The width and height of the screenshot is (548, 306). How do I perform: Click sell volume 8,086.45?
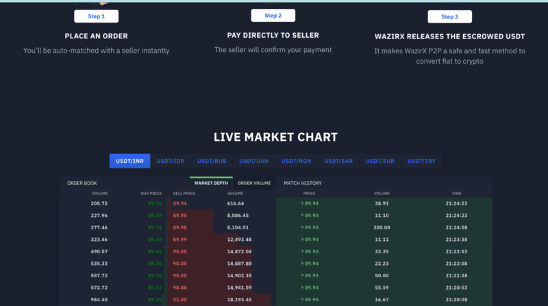point(238,216)
